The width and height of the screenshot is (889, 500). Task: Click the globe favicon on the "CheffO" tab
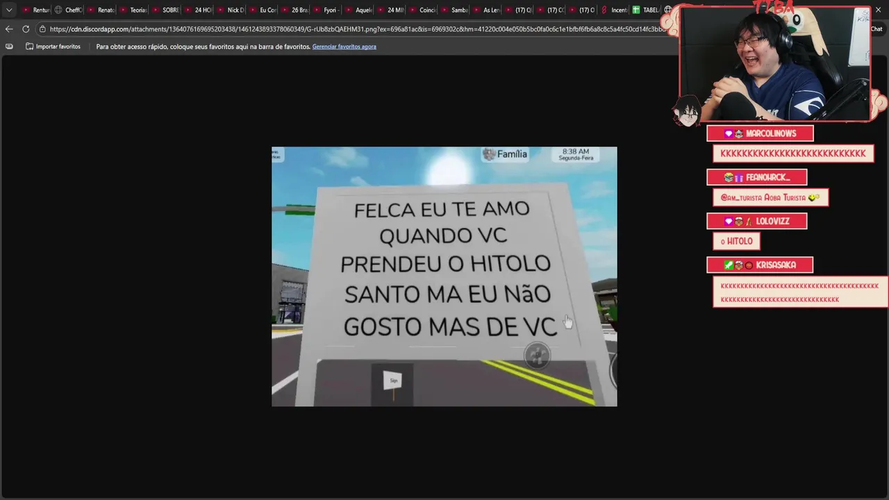pyautogui.click(x=58, y=10)
